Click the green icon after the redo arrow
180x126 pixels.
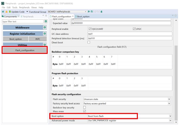[x=102, y=12]
